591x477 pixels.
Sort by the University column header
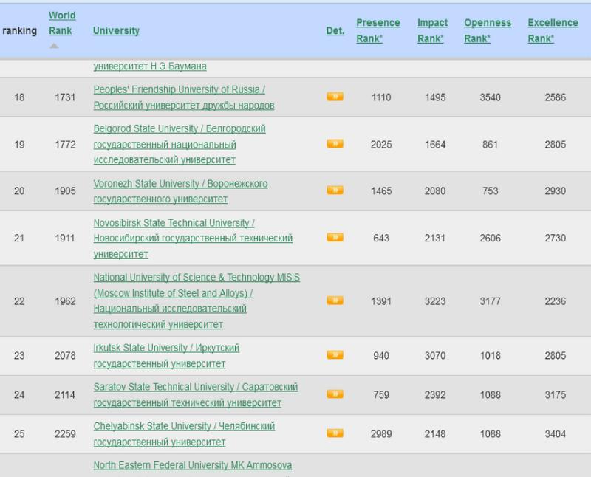pos(116,31)
